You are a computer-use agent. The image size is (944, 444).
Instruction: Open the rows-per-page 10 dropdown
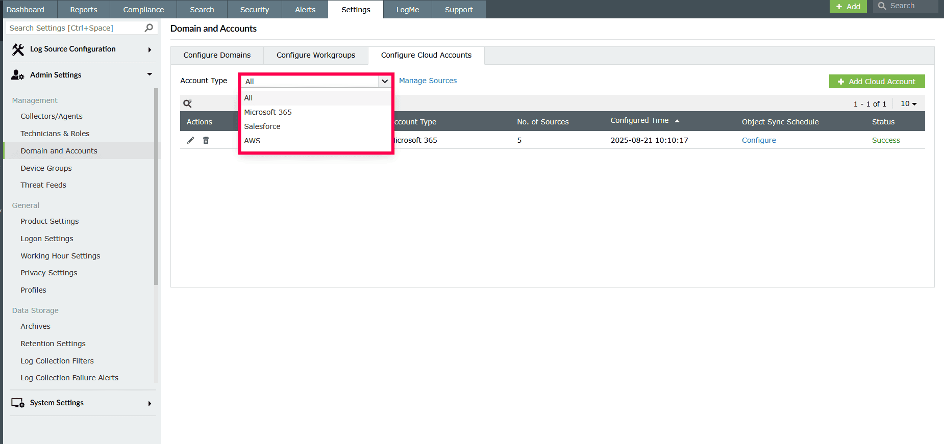[909, 103]
